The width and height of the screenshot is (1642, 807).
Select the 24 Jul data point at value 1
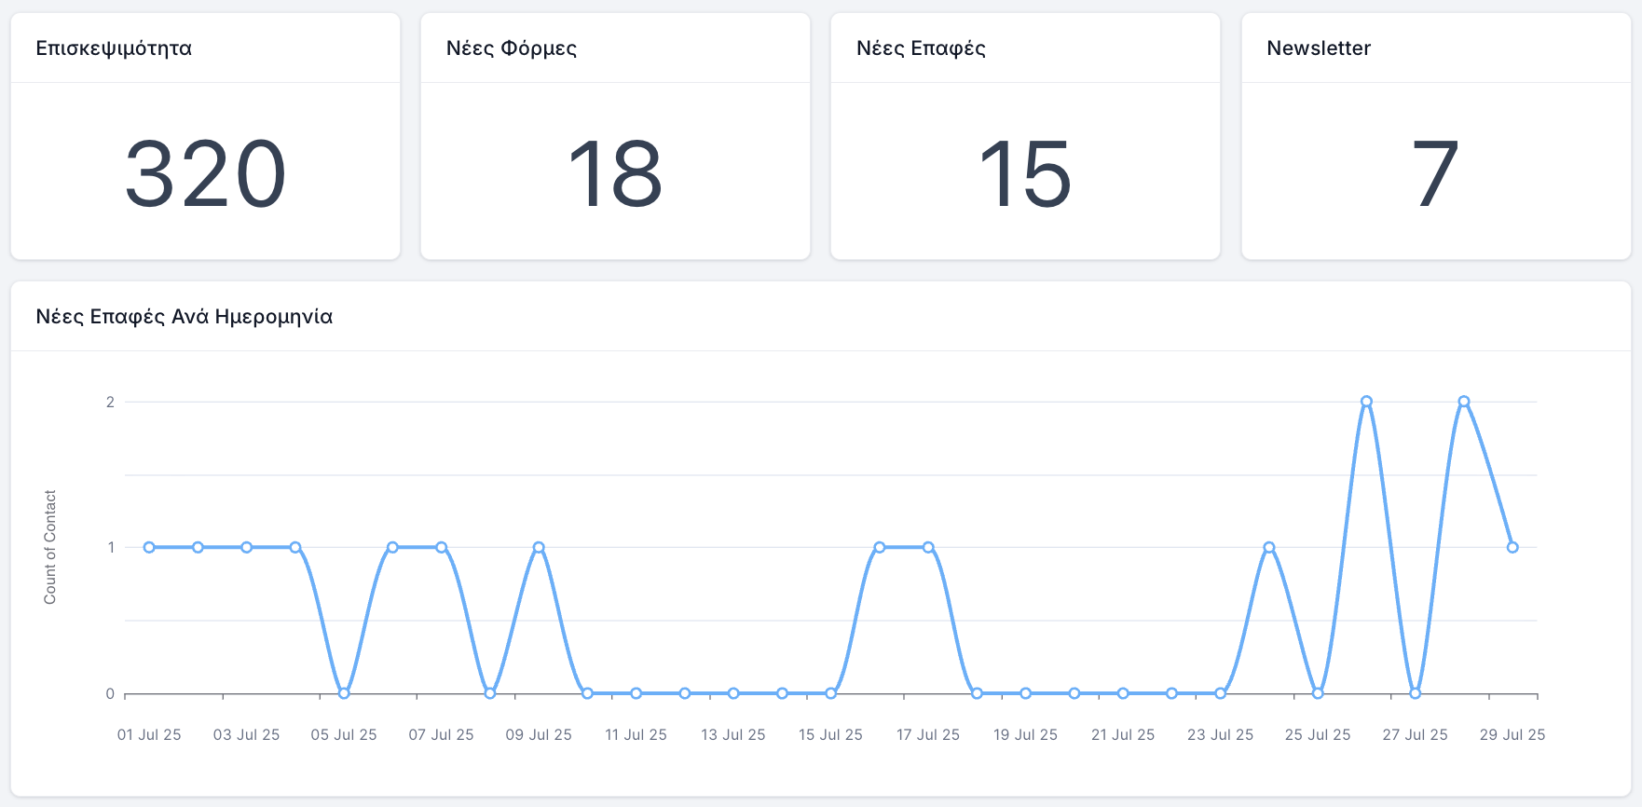click(1268, 547)
